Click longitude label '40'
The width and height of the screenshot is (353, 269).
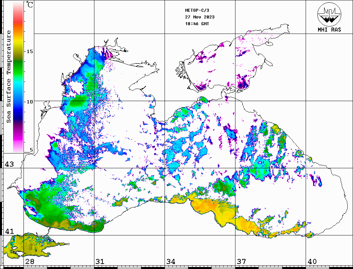[312, 261]
